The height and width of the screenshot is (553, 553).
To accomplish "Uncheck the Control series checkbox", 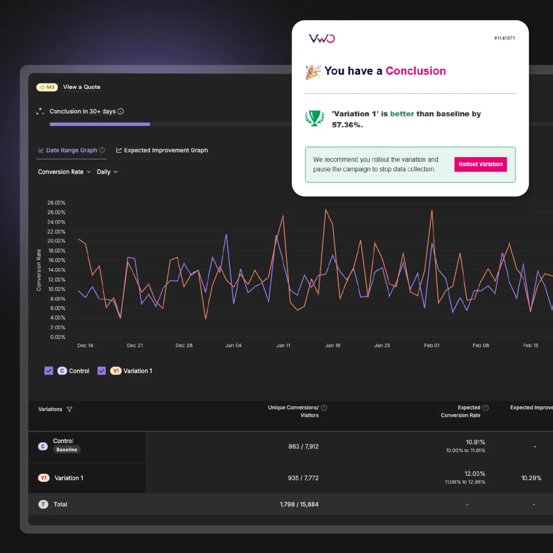I will [x=49, y=371].
